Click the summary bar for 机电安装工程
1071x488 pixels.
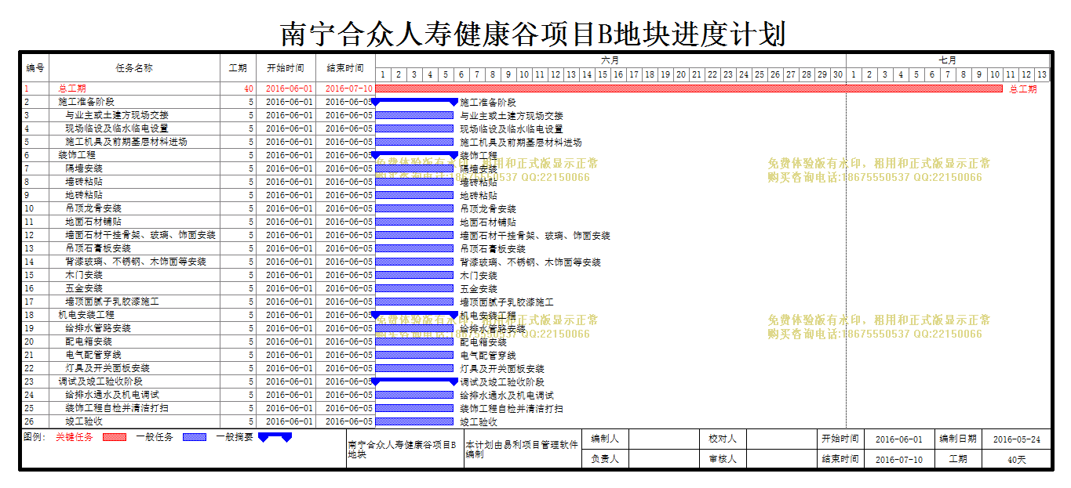tap(414, 315)
